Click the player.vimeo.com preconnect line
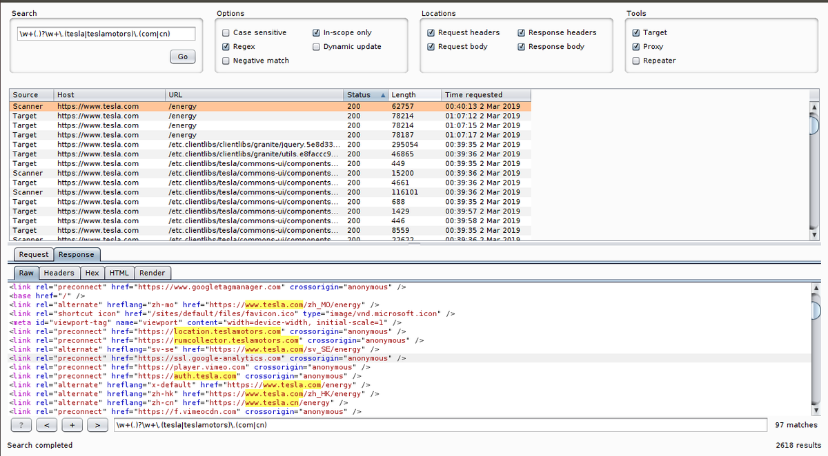Viewport: 828px width, 456px height. 189,367
